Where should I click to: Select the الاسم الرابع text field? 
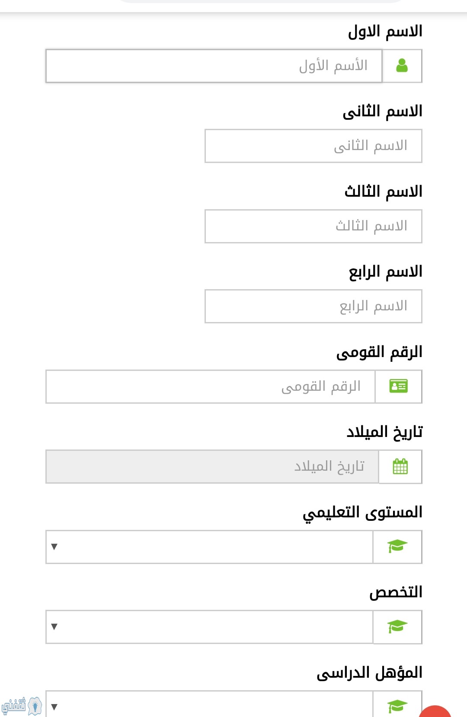point(313,306)
